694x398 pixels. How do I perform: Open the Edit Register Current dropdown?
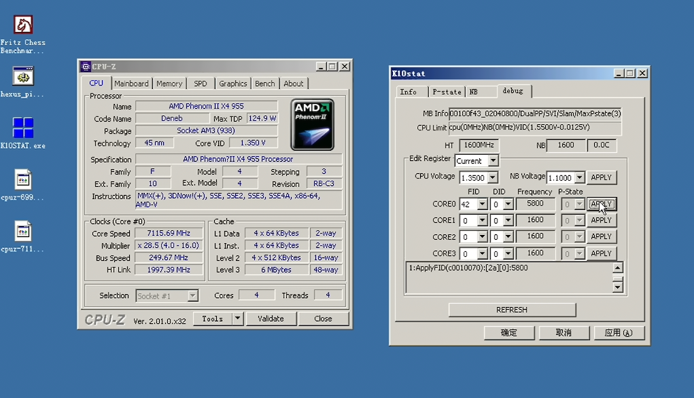pyautogui.click(x=493, y=160)
